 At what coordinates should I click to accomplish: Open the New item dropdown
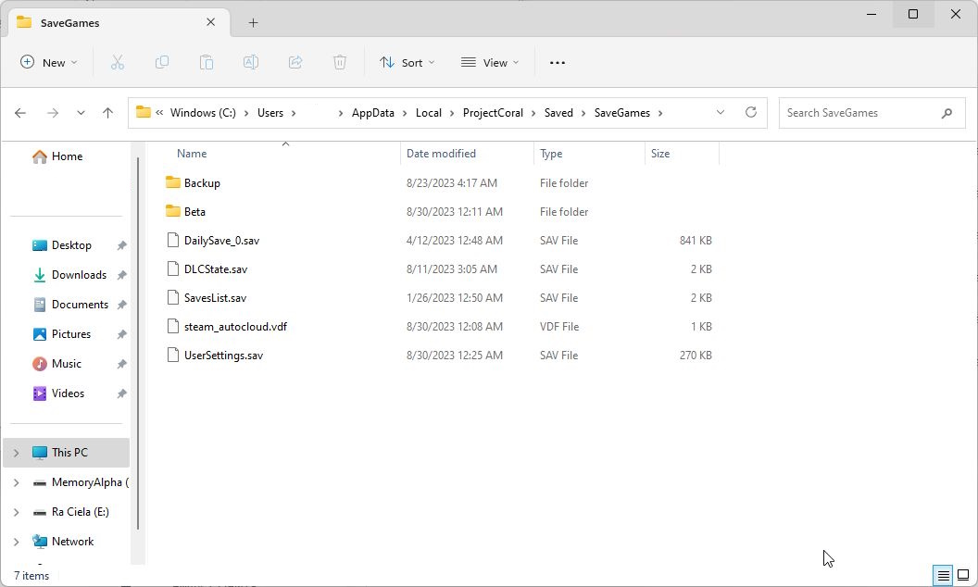(x=49, y=62)
